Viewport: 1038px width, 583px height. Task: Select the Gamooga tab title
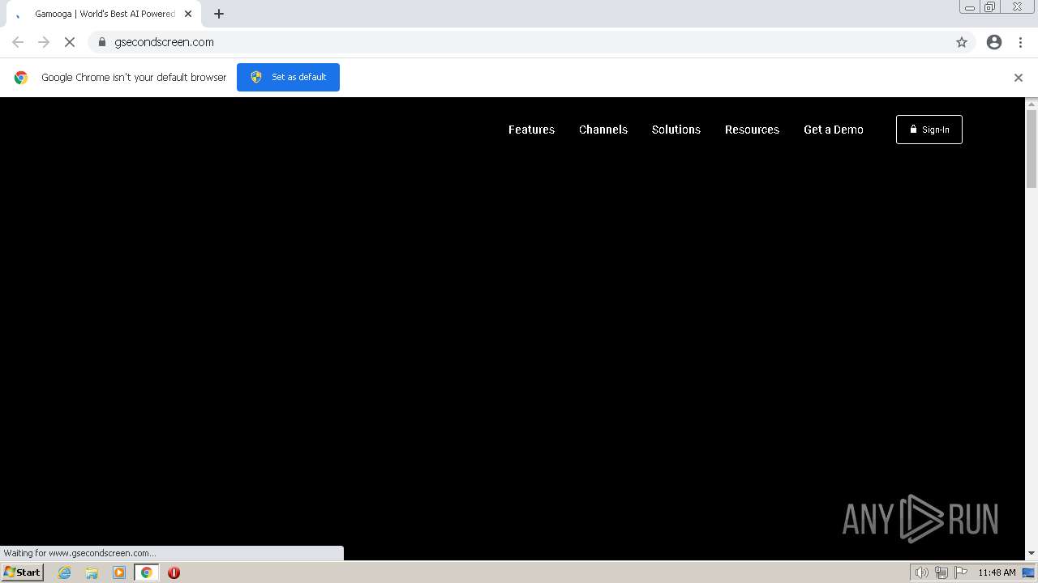point(105,14)
